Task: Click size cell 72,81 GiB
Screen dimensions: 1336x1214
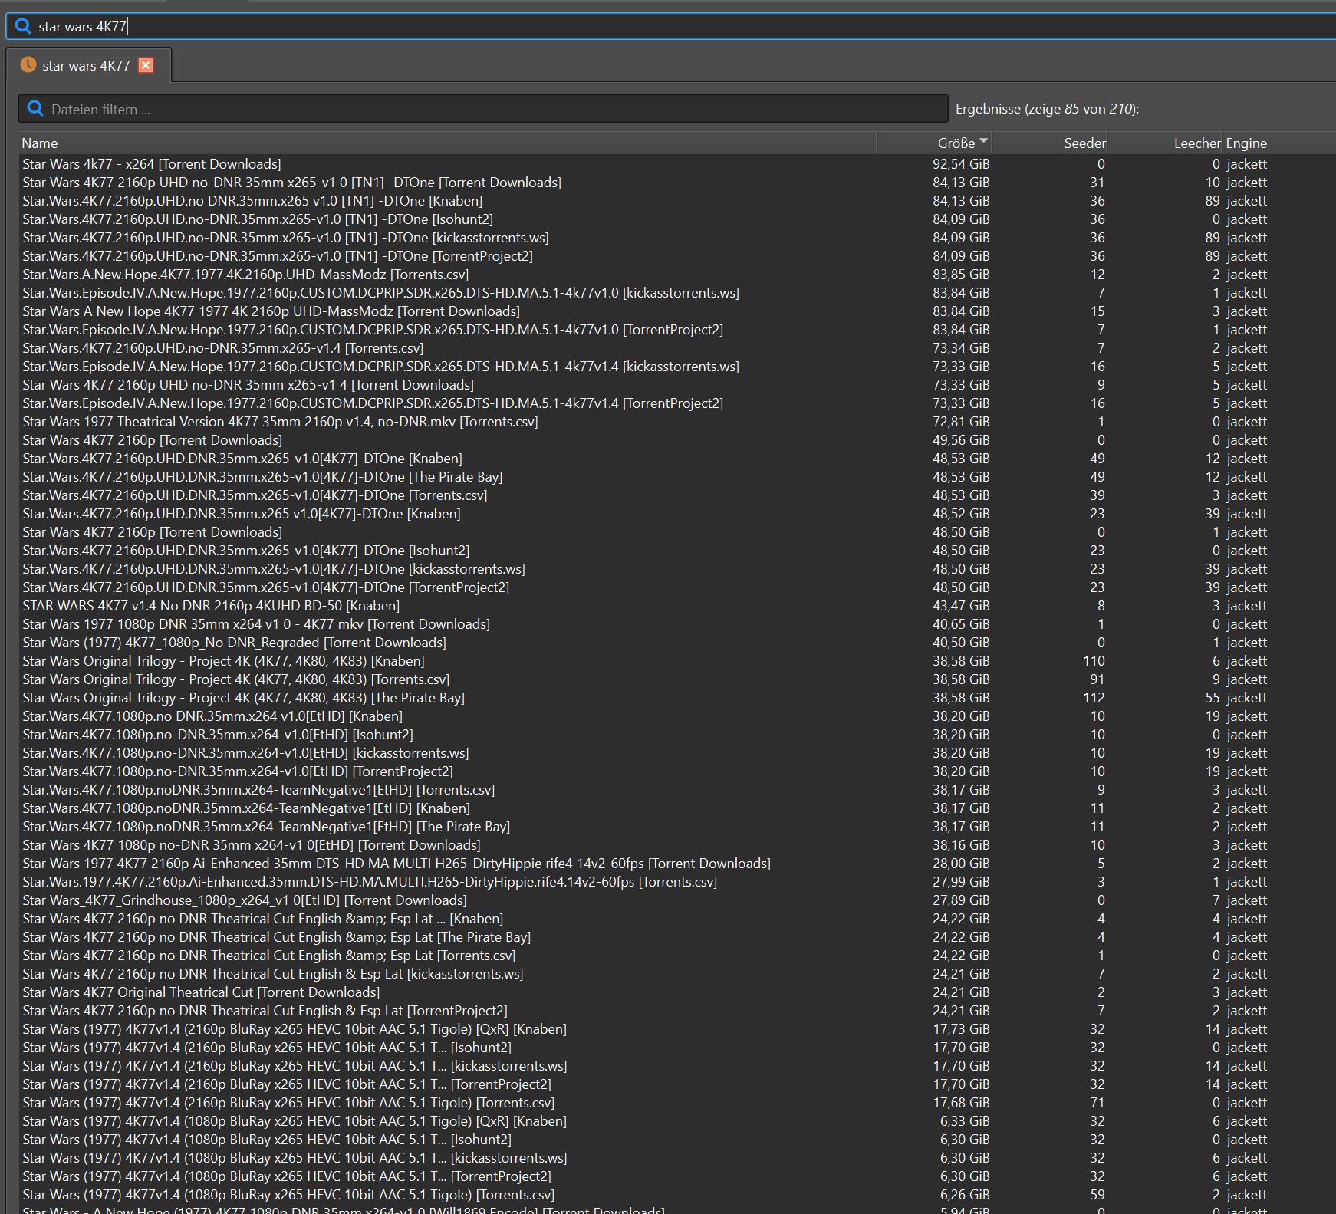Action: [961, 422]
